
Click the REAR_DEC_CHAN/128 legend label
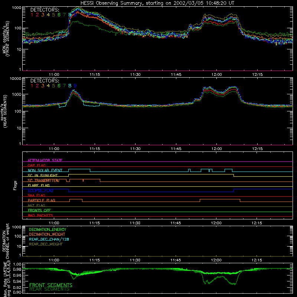[x=49, y=239]
